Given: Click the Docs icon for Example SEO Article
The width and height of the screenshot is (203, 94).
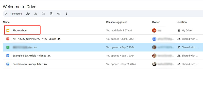Looking at the screenshot, I should pyautogui.click(x=8, y=56).
